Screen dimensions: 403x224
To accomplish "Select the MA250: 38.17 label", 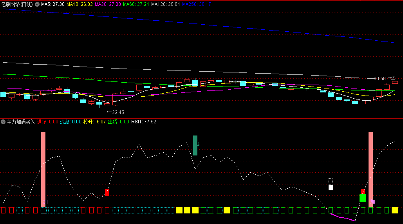I will click(x=196, y=4).
